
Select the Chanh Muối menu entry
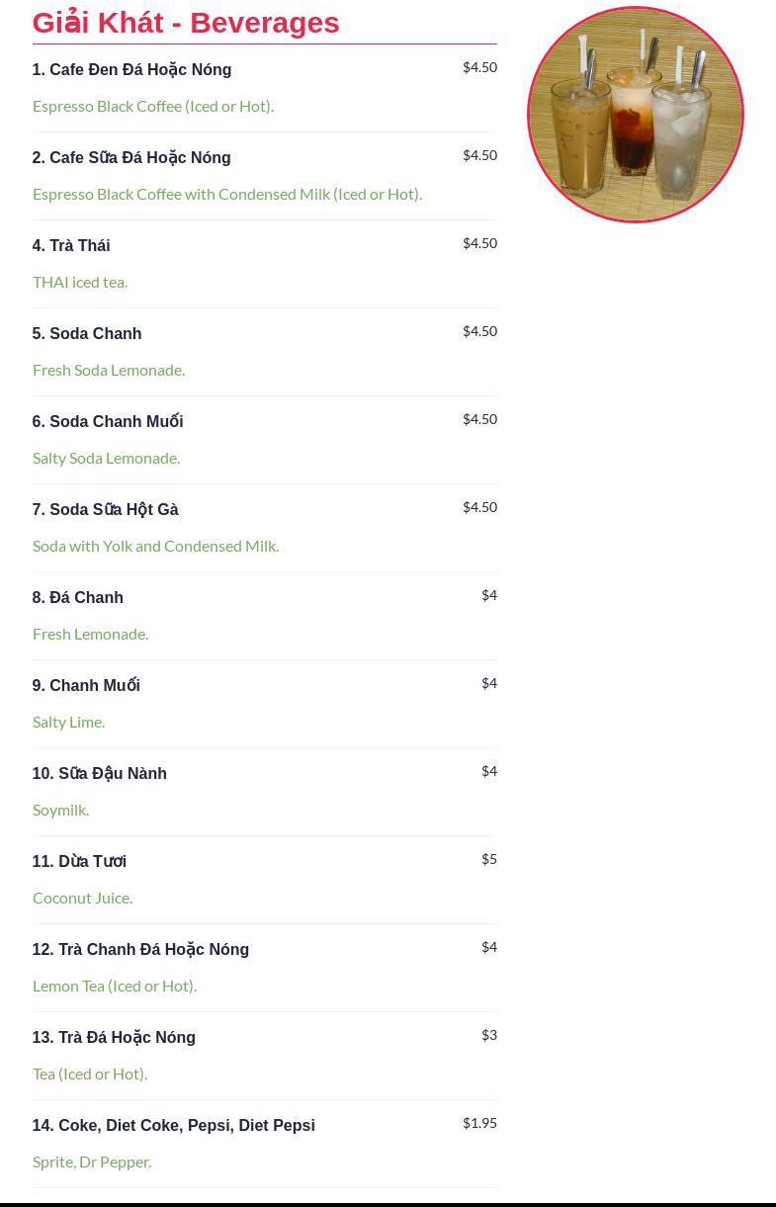click(86, 686)
